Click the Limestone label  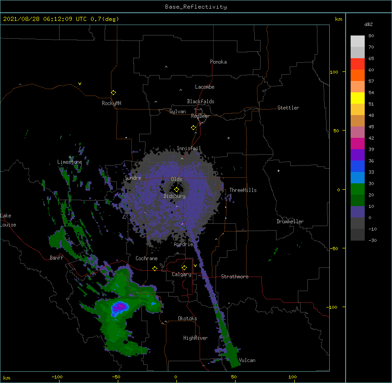(70, 162)
